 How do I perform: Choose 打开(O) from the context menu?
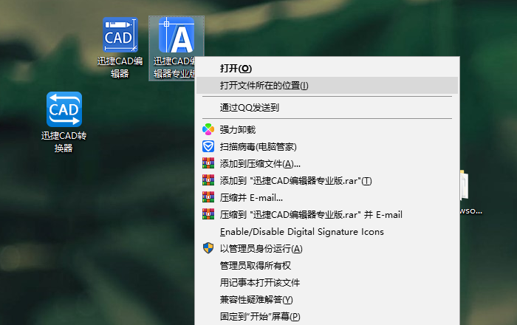point(326,69)
